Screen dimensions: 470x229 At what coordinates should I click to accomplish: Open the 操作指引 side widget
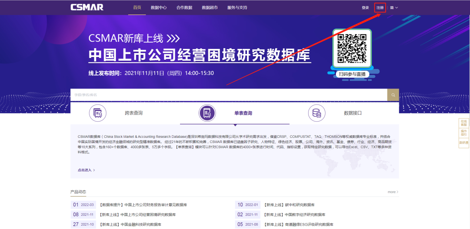coord(464,133)
